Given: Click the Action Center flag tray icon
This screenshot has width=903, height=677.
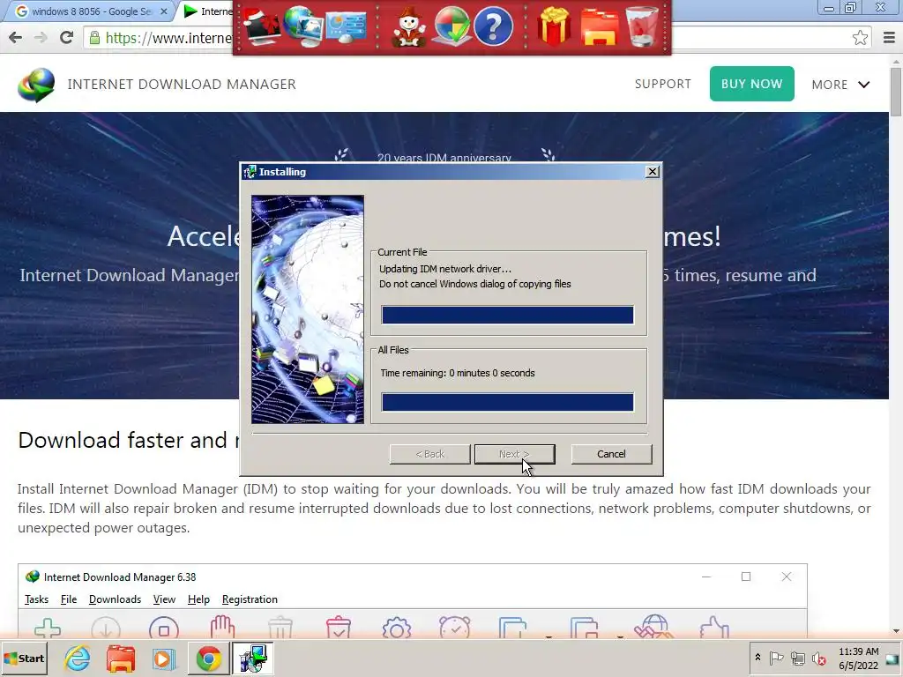Looking at the screenshot, I should 776,658.
